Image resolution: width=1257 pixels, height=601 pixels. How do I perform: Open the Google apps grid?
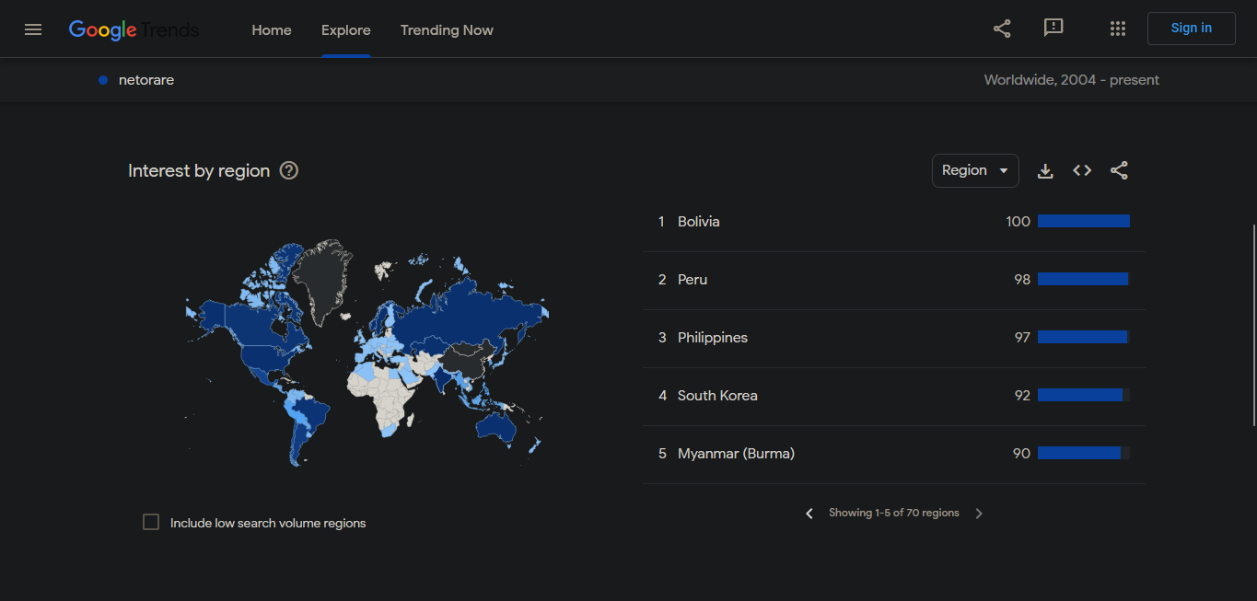pyautogui.click(x=1118, y=29)
